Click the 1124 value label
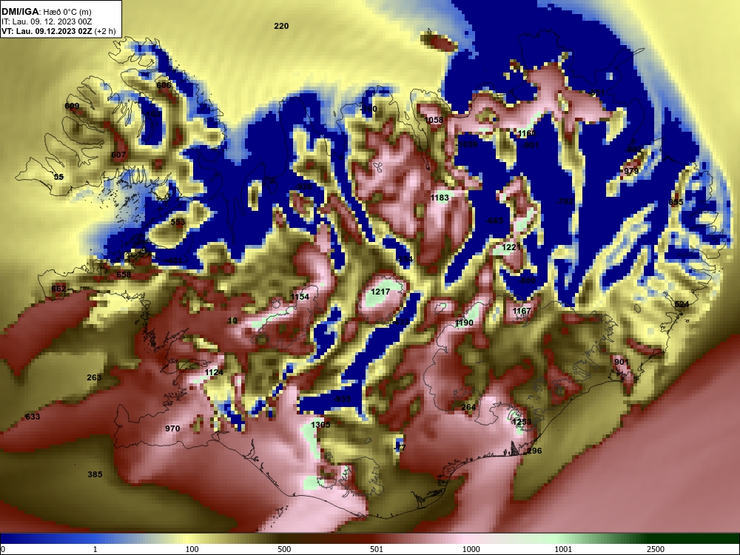740x555 pixels. (214, 373)
